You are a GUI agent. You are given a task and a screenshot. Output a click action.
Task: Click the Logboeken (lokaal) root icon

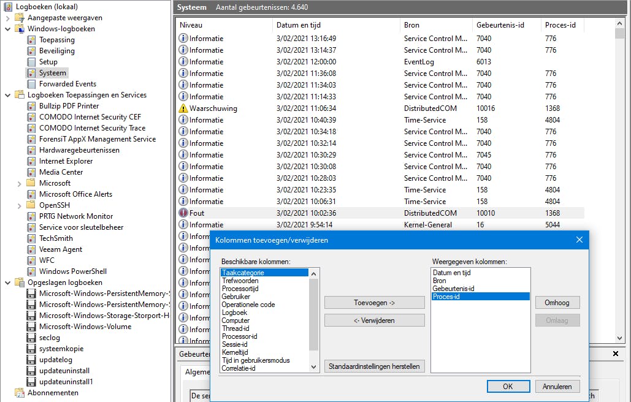pyautogui.click(x=8, y=6)
